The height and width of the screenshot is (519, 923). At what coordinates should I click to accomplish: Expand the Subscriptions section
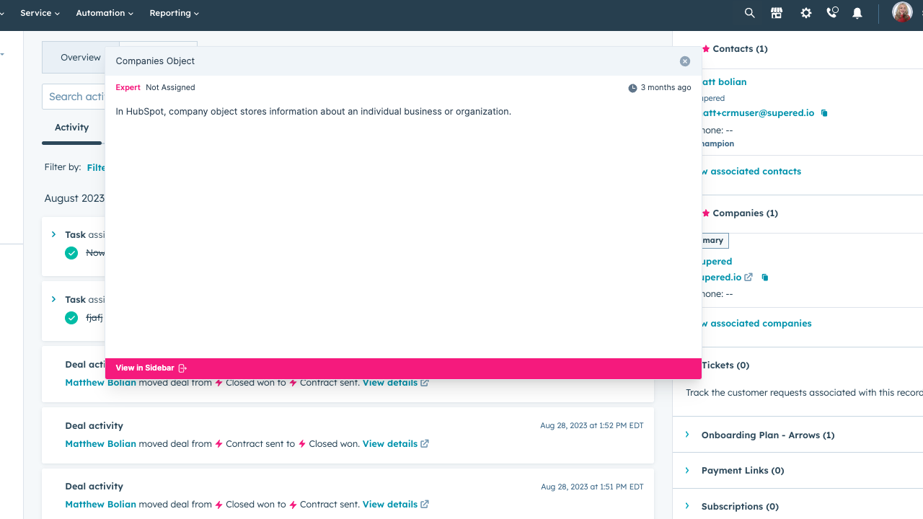pos(687,506)
